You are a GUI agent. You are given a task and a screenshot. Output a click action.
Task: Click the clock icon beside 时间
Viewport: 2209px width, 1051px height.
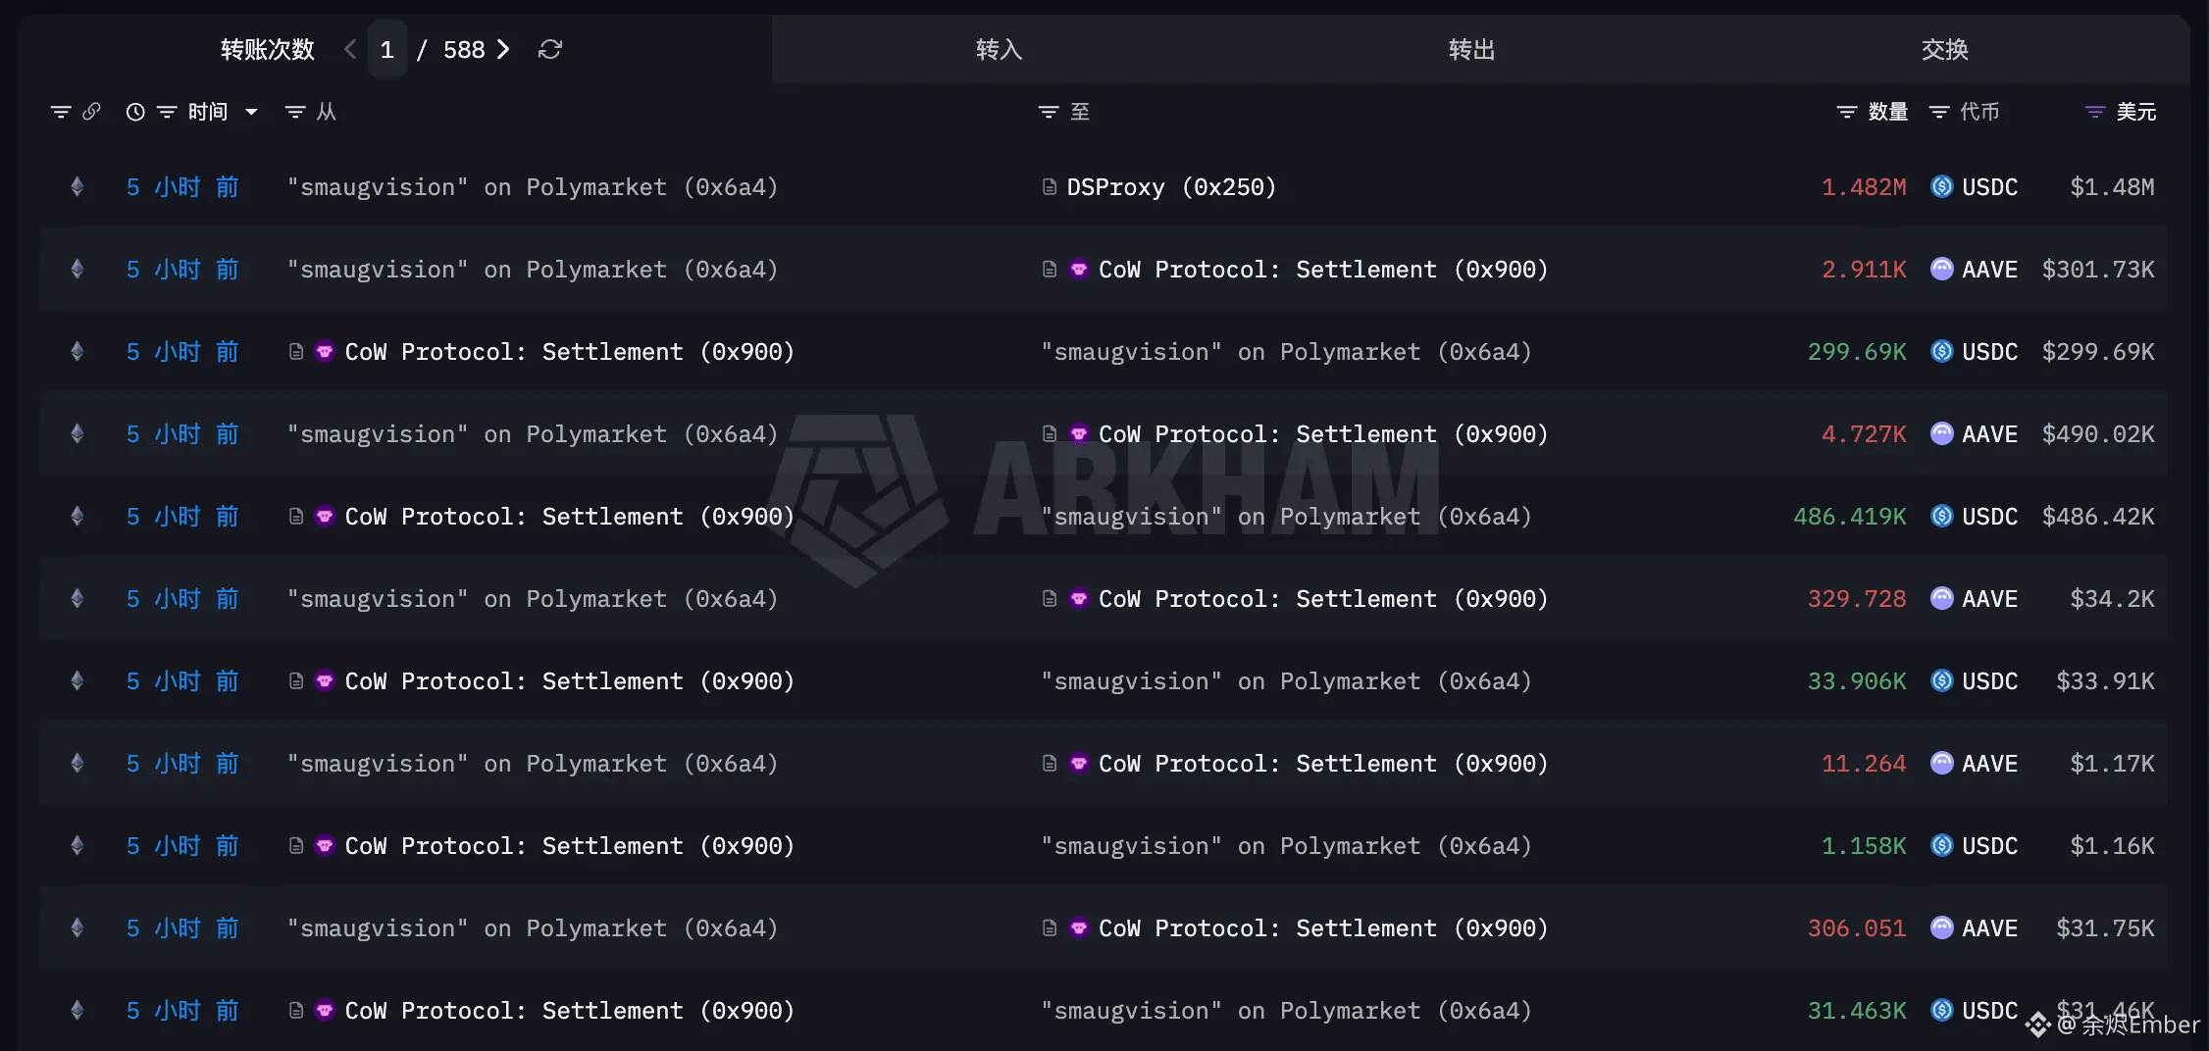(135, 112)
